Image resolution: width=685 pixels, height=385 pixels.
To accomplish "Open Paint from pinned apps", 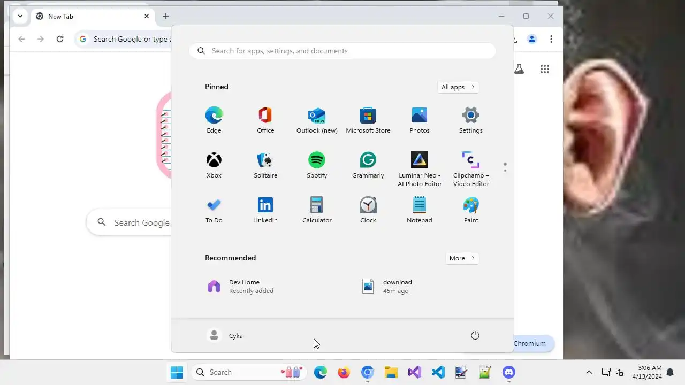I will (x=471, y=210).
